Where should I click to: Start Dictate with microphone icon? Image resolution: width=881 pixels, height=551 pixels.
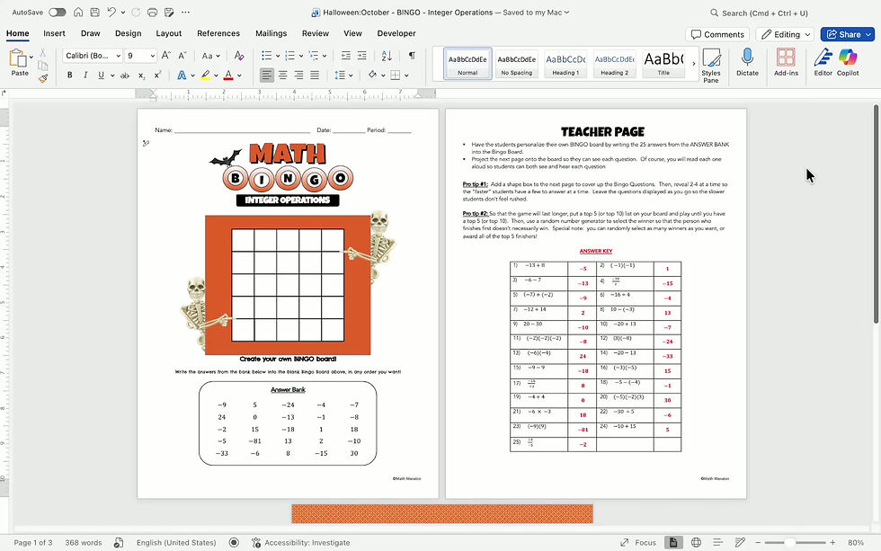[x=747, y=62]
